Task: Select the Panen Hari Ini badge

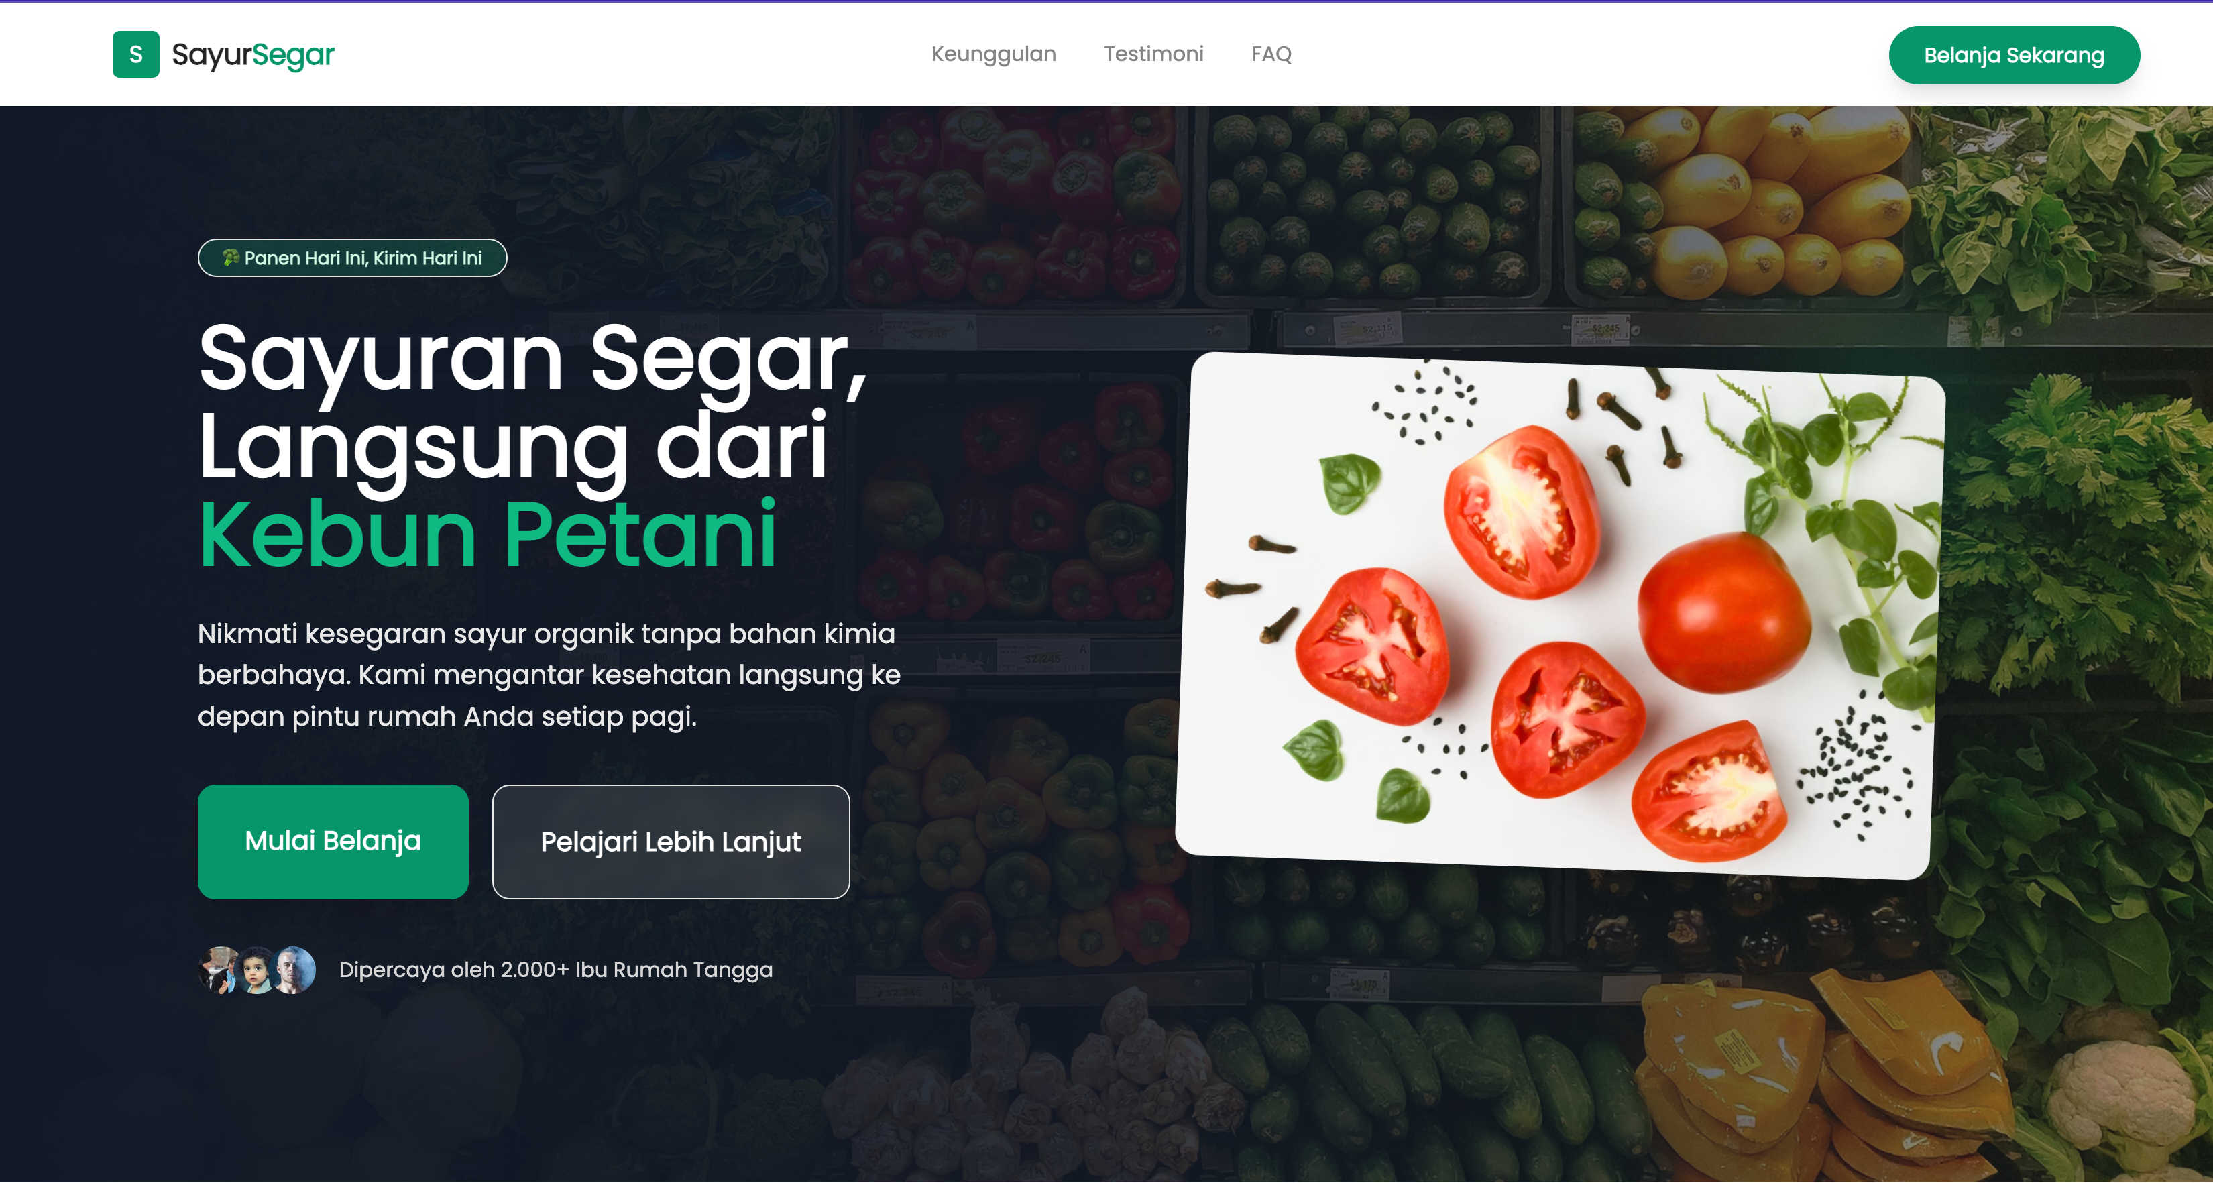Action: (352, 258)
